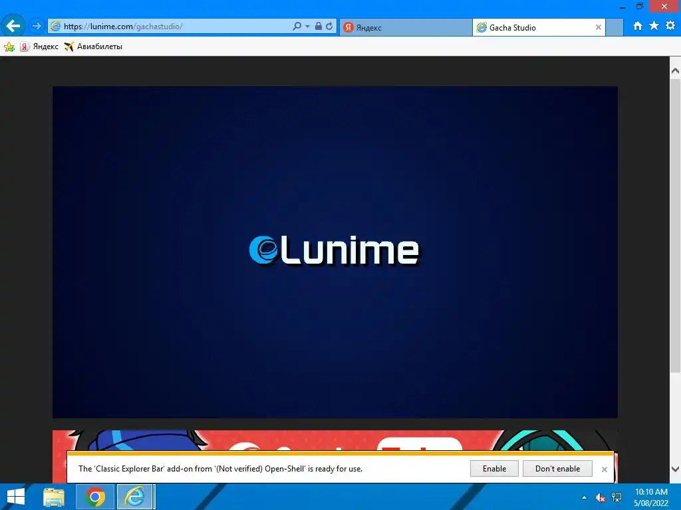681x510 pixels.
Task: Click the scrollbar up arrow
Action: [676, 70]
